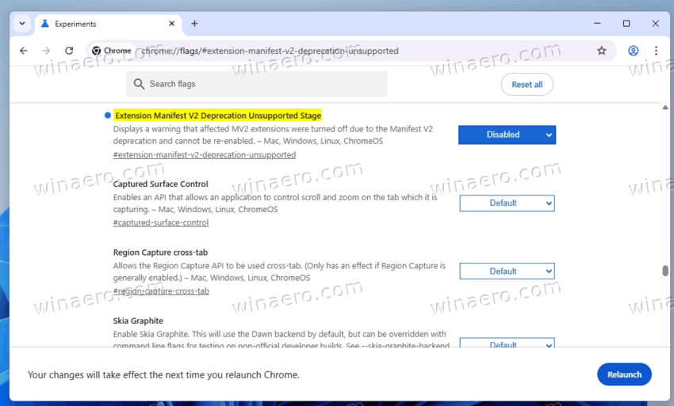Screen dimensions: 674x406
Task: Click the page scrollbar thumb
Action: [x=665, y=271]
